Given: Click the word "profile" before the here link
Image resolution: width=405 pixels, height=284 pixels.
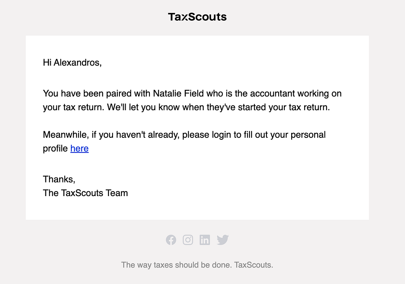Looking at the screenshot, I should coord(55,148).
